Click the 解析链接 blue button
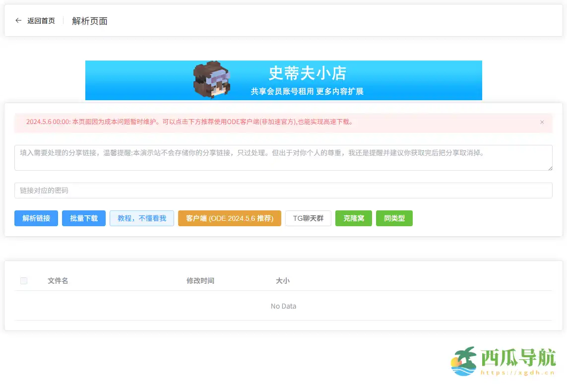The height and width of the screenshot is (384, 567). point(36,218)
